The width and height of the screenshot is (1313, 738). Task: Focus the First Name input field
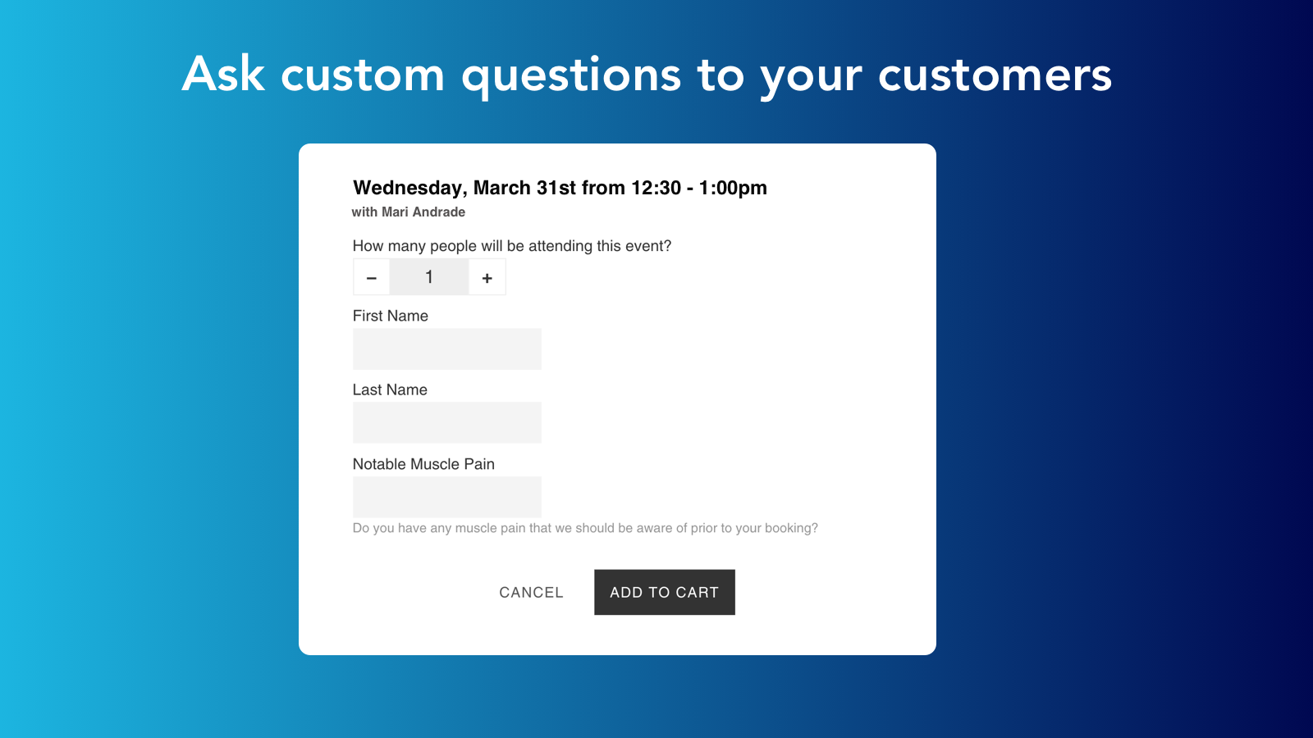click(x=447, y=349)
